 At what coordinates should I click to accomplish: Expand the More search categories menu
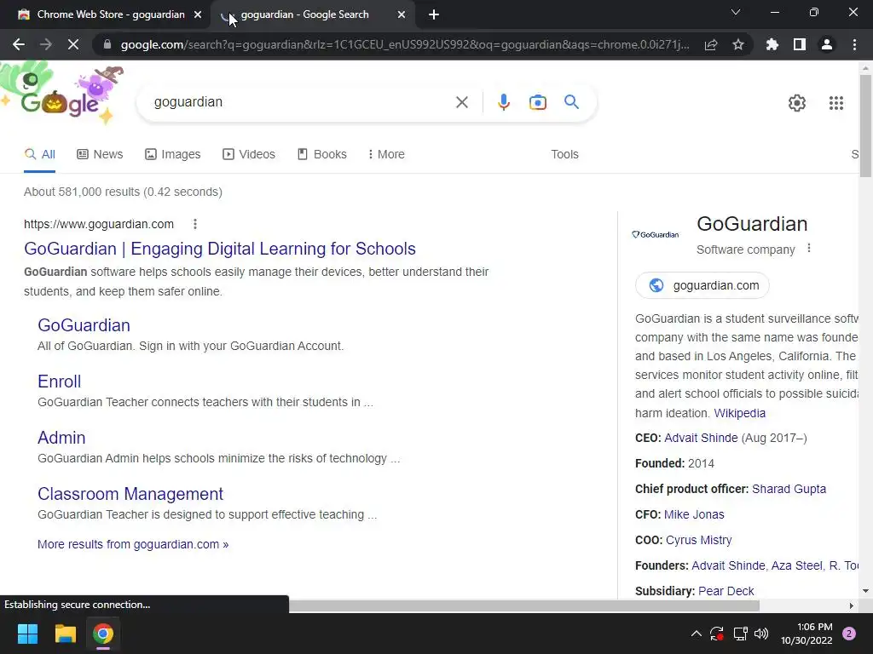pos(386,155)
